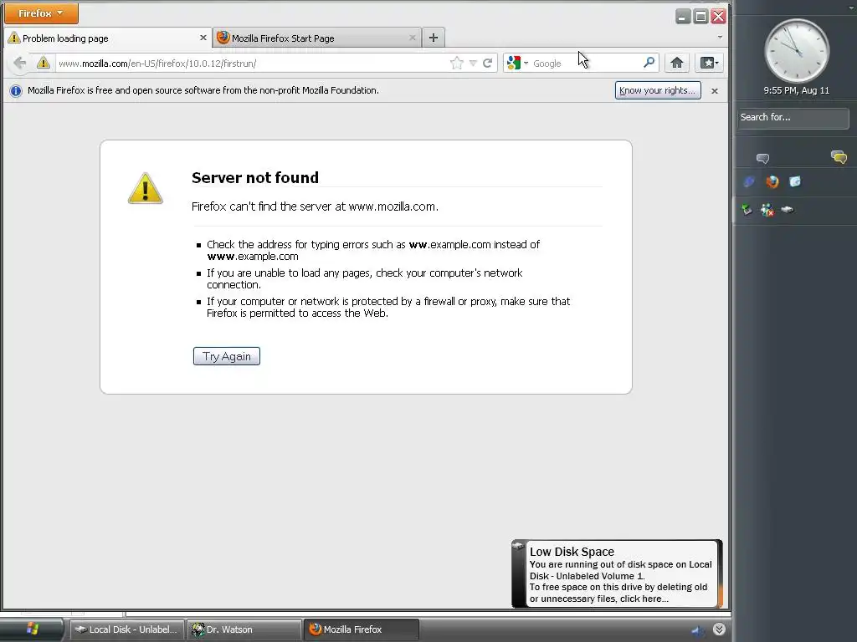Go to the home page
The height and width of the screenshot is (642, 857).
(x=676, y=63)
